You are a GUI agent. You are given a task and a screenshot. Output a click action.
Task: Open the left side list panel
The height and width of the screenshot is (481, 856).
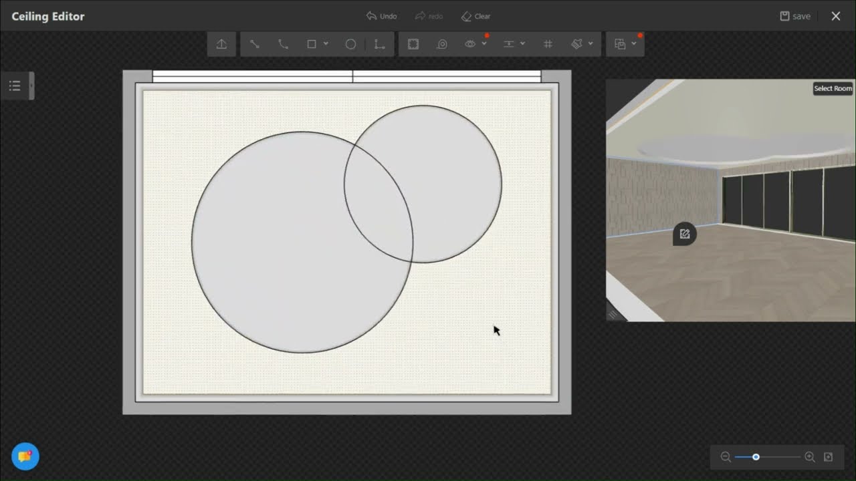click(x=15, y=86)
